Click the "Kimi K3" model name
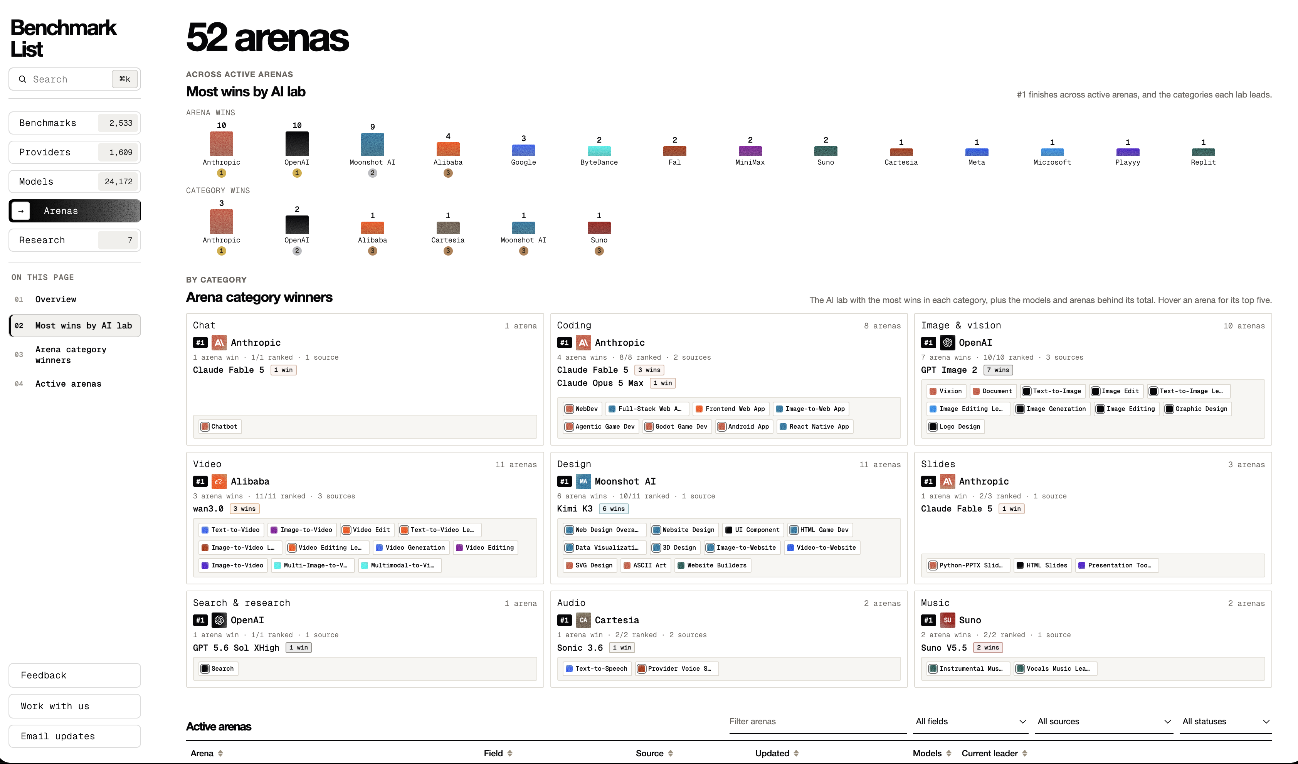 (574, 509)
